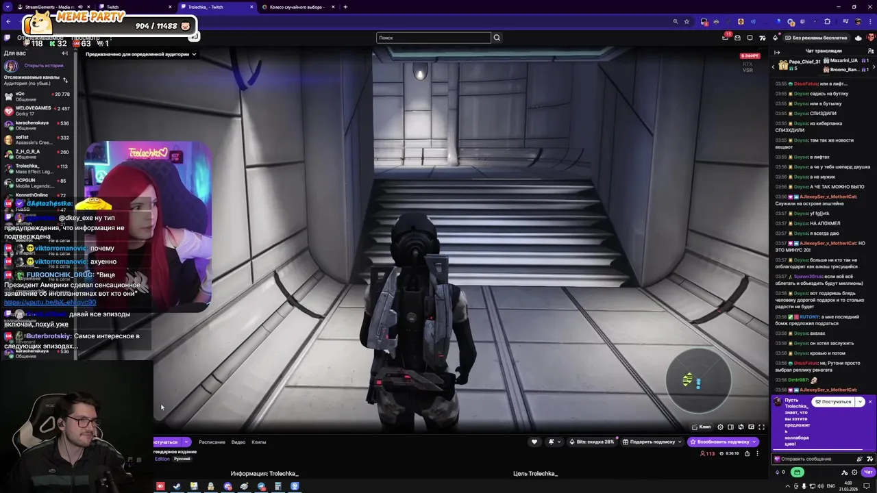The height and width of the screenshot is (493, 877).
Task: Click the follow heart button under stream
Action: 535,442
